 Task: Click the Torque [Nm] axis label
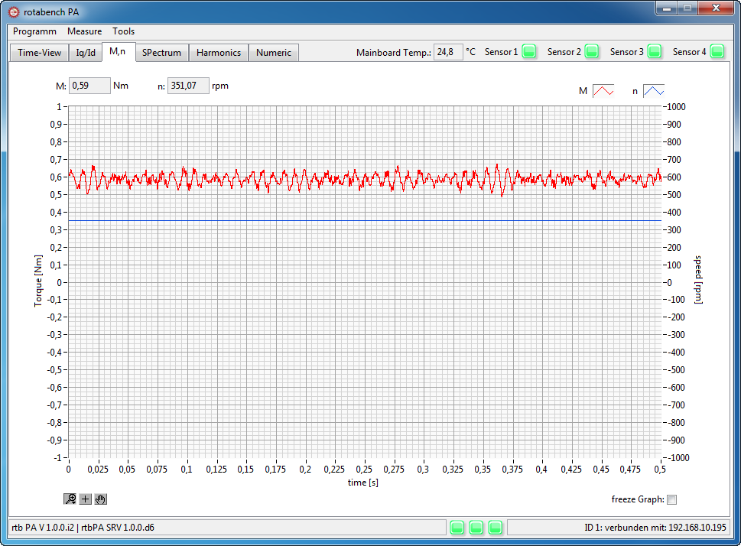click(x=38, y=281)
